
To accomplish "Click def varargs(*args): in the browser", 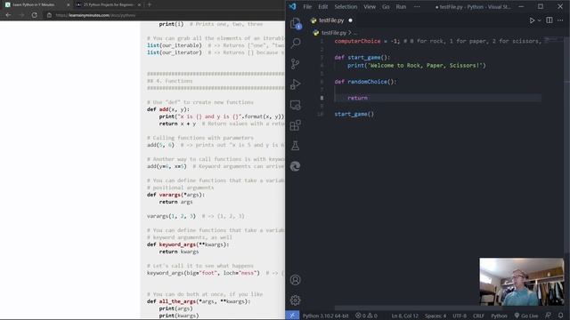I will point(175,195).
